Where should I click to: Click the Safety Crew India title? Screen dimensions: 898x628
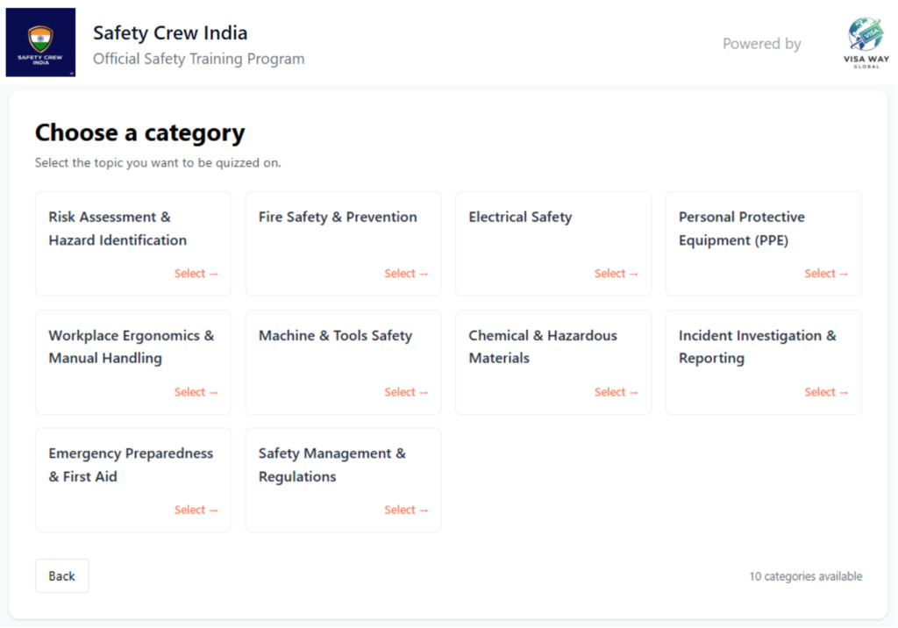pos(170,33)
